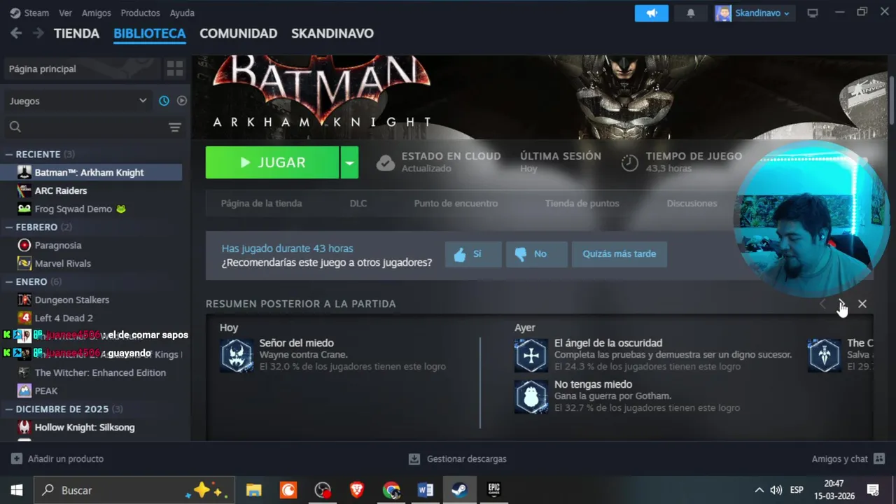Open Punto de encuentro link
896x504 pixels.
click(456, 203)
